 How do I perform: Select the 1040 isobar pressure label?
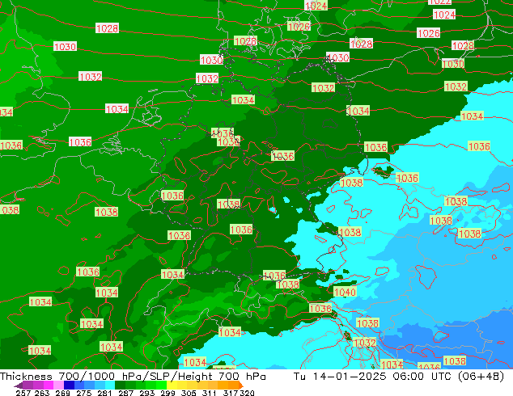[345, 292]
